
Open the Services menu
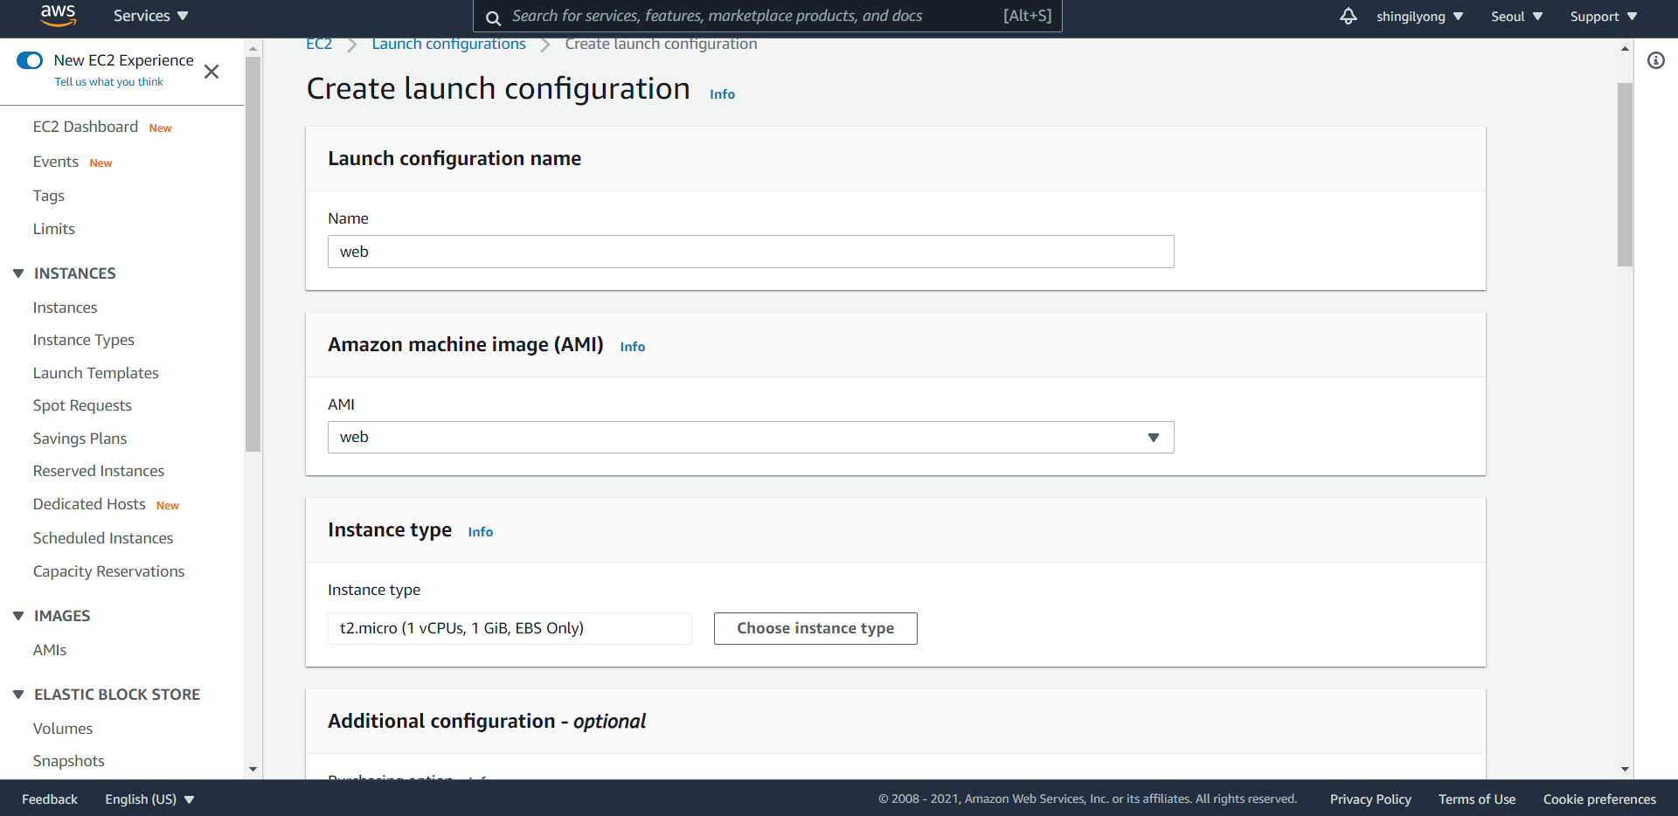click(x=150, y=16)
